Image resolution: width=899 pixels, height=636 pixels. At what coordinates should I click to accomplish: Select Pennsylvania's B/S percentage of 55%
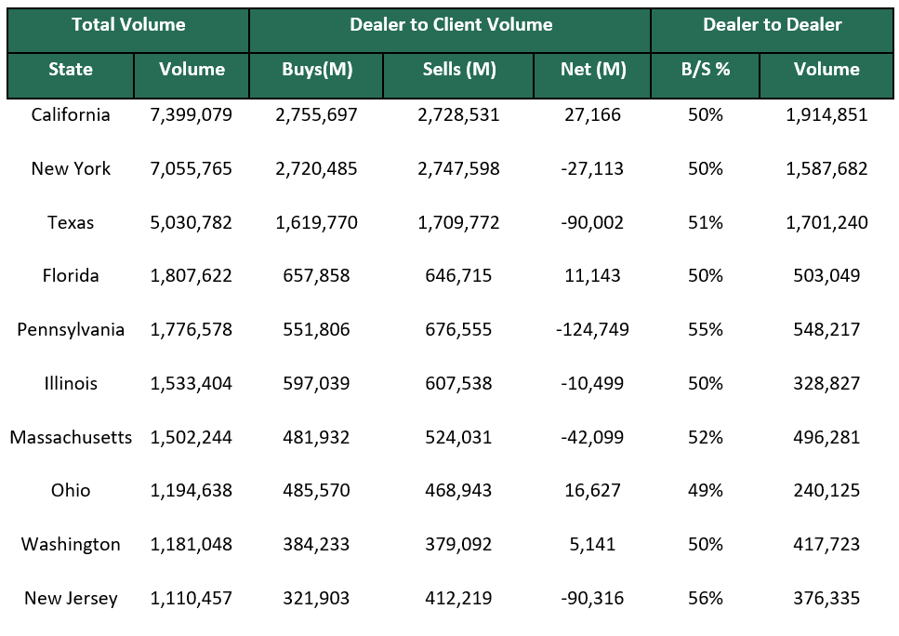click(x=705, y=329)
